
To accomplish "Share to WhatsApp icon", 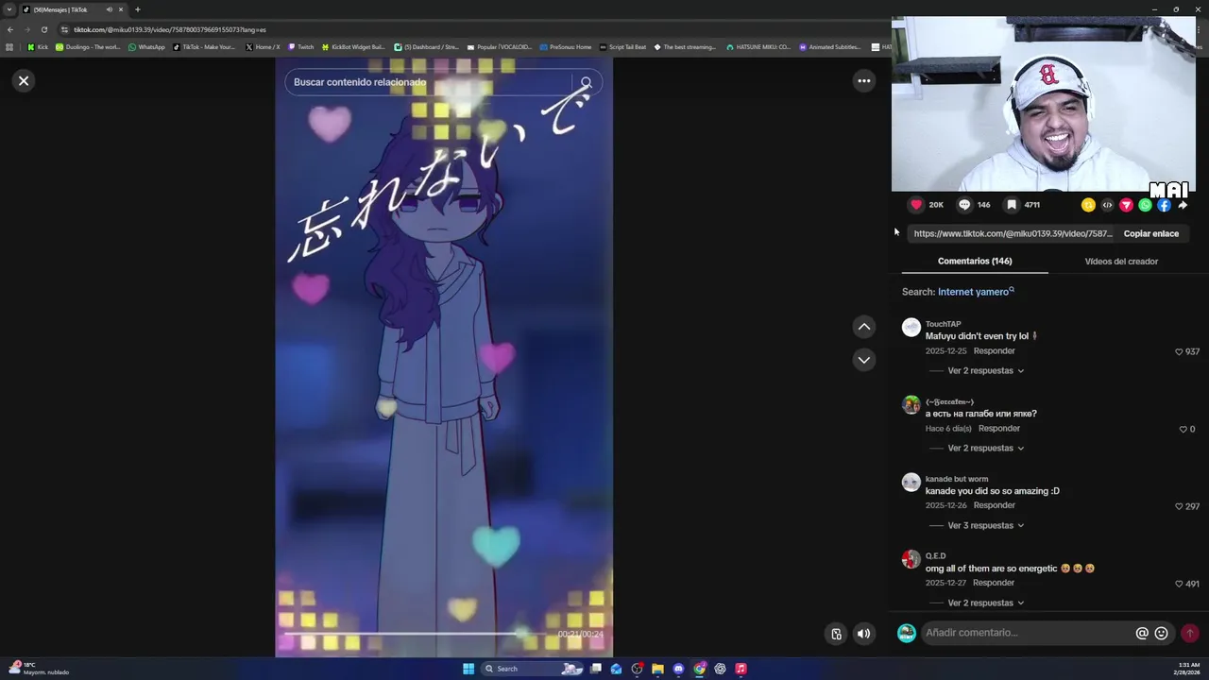I will click(x=1145, y=205).
